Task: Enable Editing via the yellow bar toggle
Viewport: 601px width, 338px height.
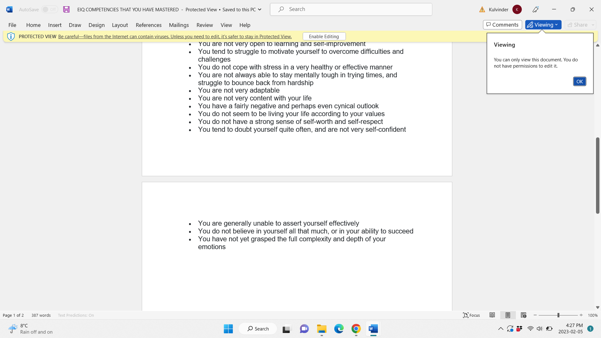Action: 324,36
